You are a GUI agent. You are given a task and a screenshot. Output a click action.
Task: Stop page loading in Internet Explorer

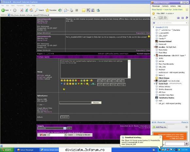tap(22, 10)
